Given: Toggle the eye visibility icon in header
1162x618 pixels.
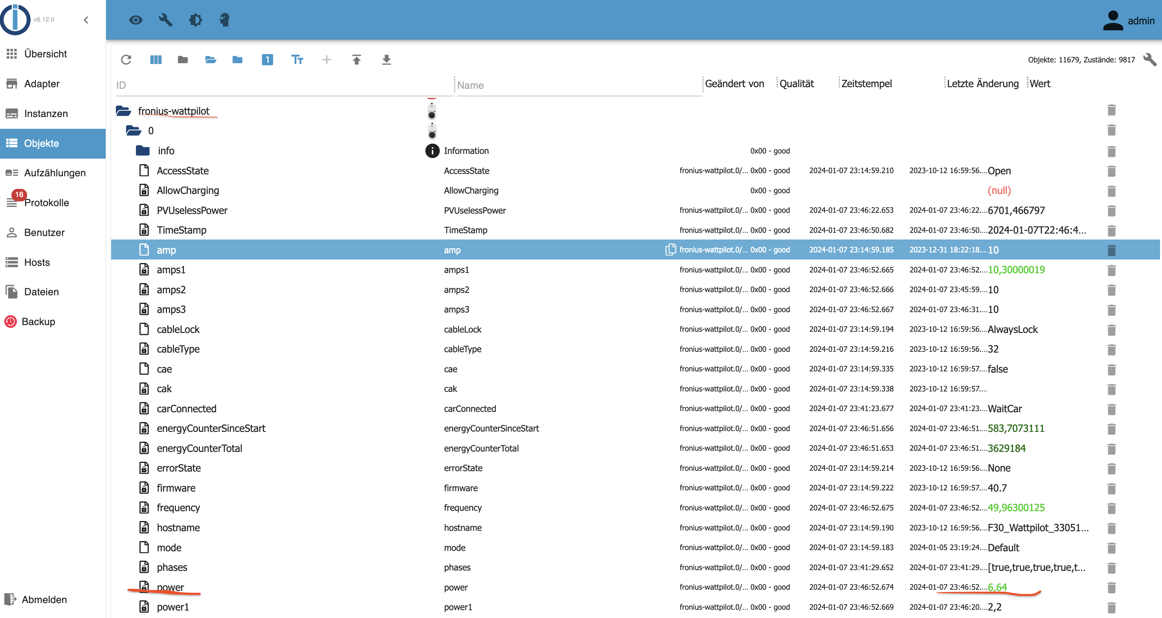Looking at the screenshot, I should pyautogui.click(x=136, y=20).
